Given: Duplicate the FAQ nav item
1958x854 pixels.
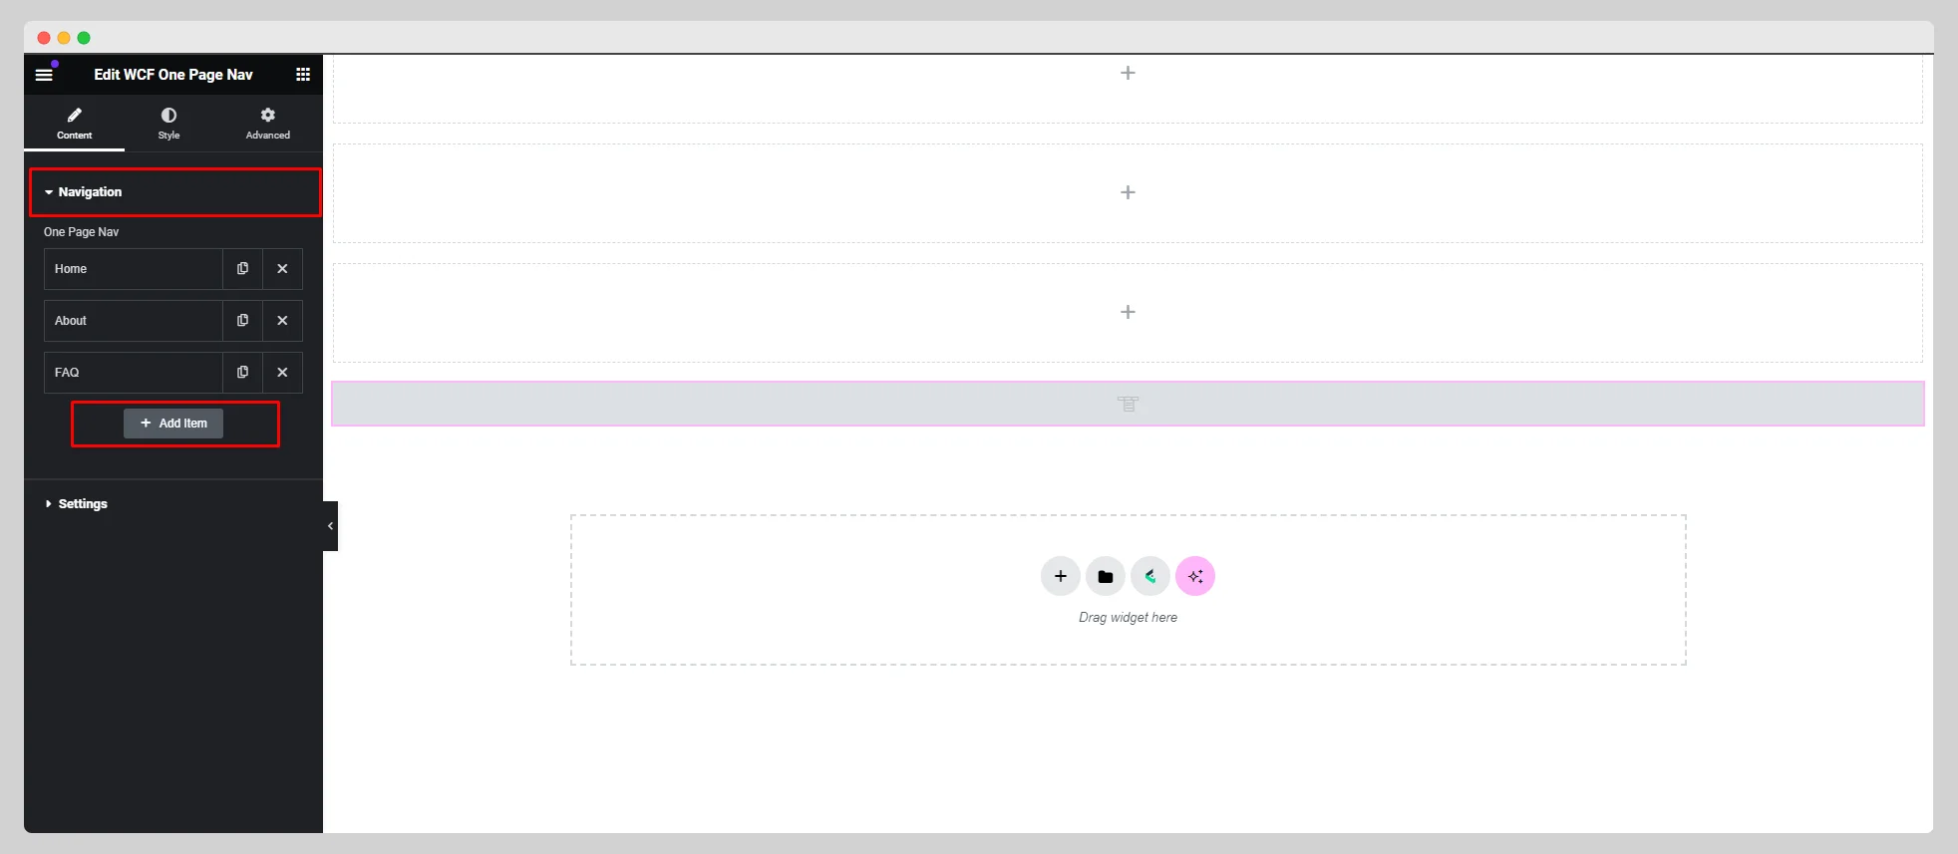Looking at the screenshot, I should [242, 373].
